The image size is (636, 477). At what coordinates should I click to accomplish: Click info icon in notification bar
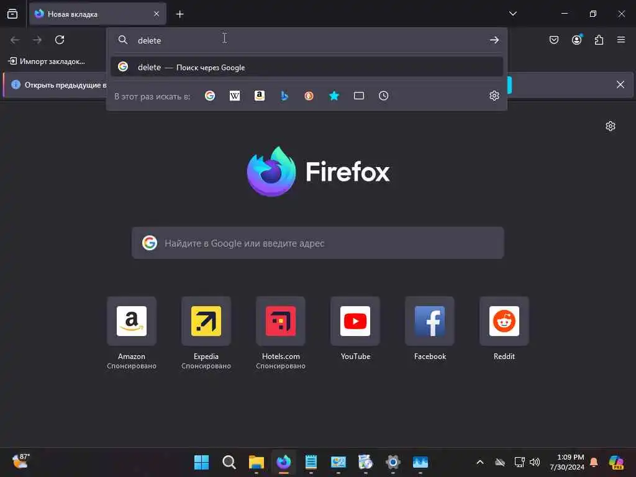tap(16, 84)
